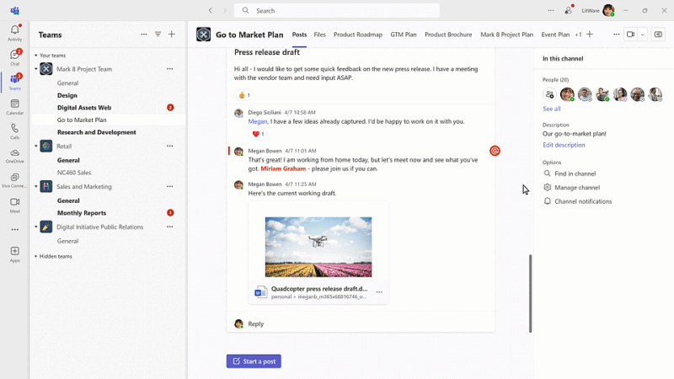The image size is (674, 379).
Task: Expand the Hidden teams section
Action: pos(36,256)
